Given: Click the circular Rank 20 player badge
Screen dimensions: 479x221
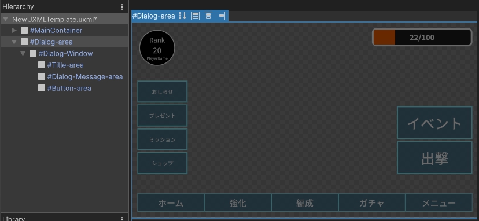Looking at the screenshot, I should (x=157, y=47).
